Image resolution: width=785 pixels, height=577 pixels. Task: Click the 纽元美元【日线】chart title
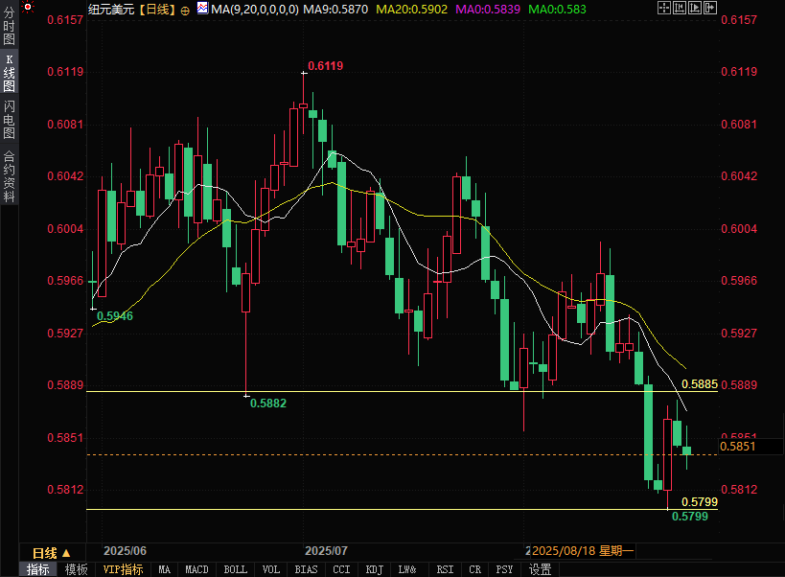[132, 10]
